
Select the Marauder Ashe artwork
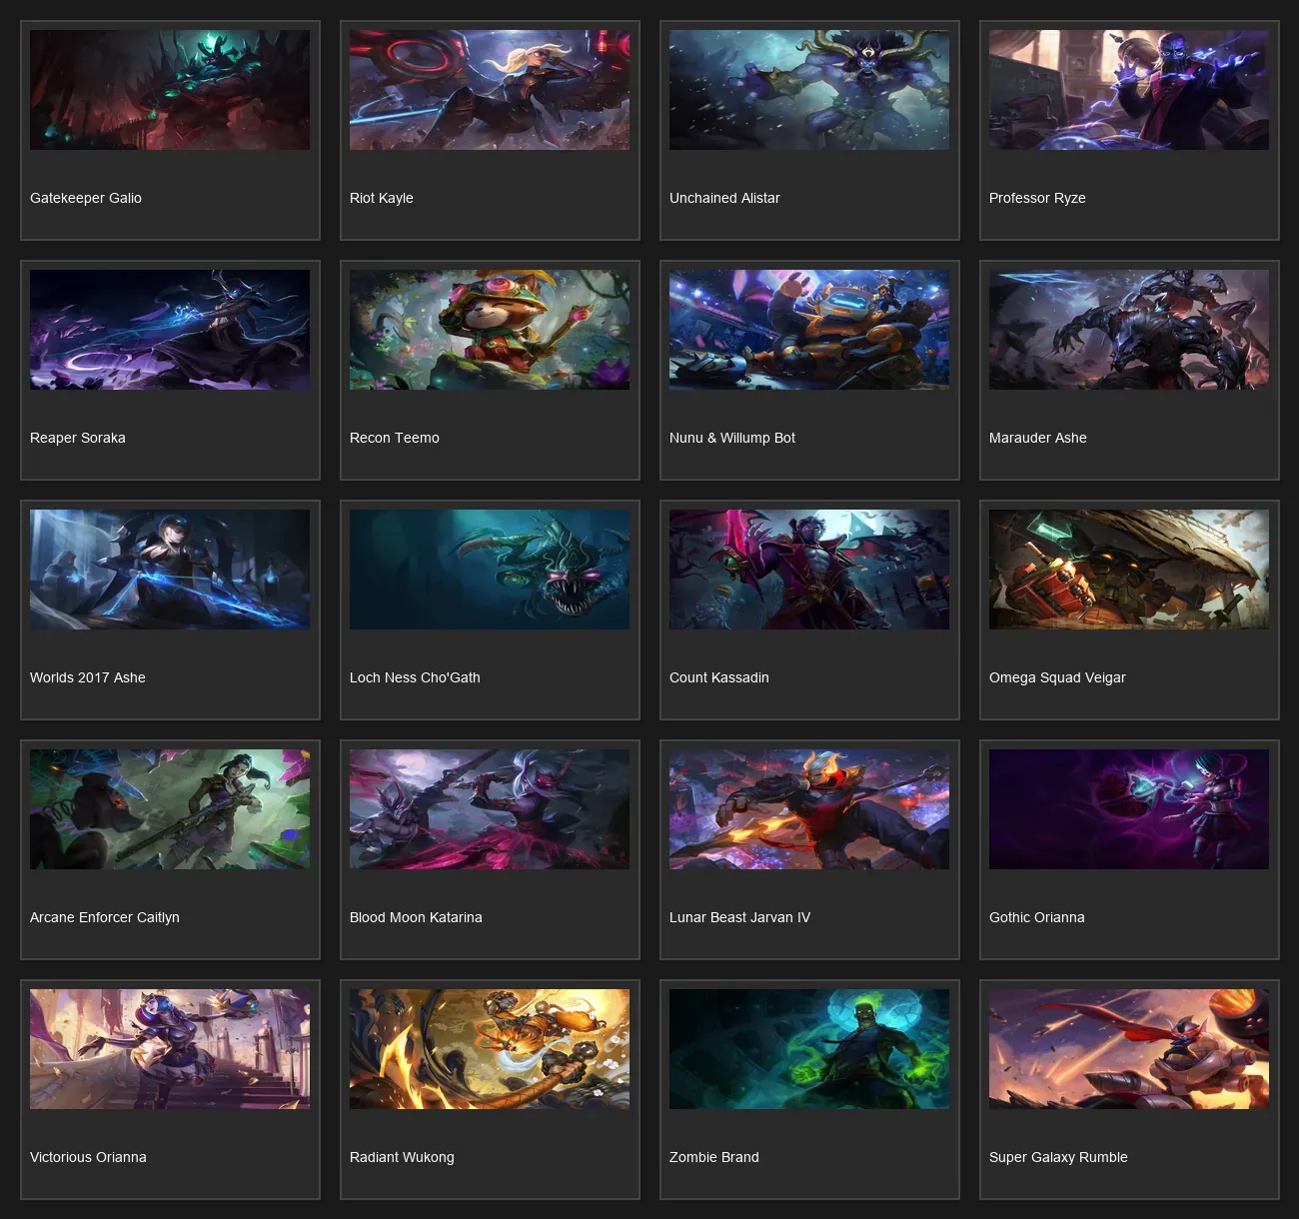[1129, 330]
